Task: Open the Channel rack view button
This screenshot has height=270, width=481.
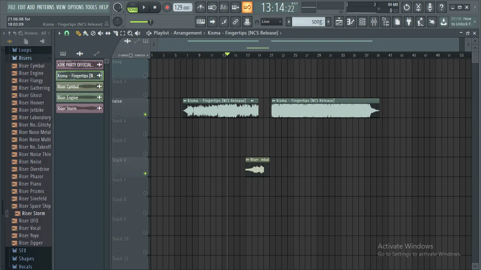Action: tap(362, 22)
